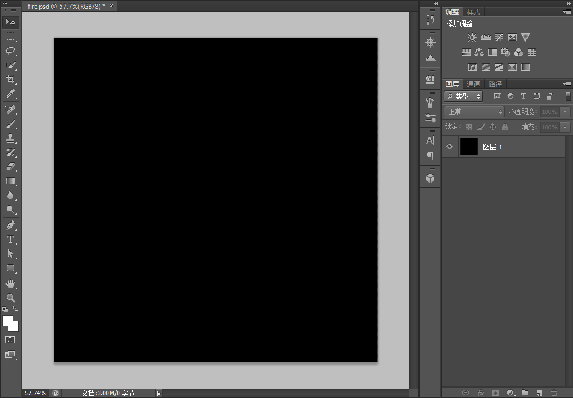Open the 3D cube panel icon
This screenshot has width=573, height=398.
click(x=430, y=179)
